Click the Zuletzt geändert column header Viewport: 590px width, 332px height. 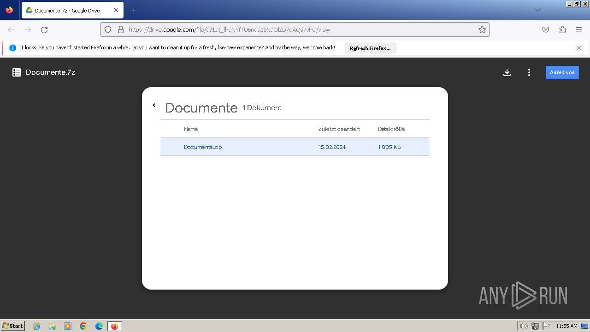click(339, 129)
